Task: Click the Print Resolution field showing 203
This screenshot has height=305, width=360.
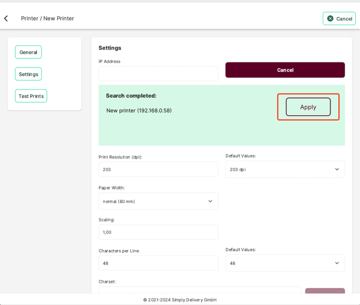Action: coord(158,169)
